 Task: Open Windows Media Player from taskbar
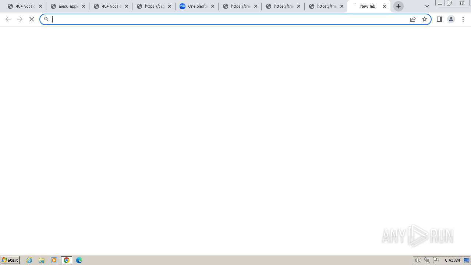click(x=54, y=260)
